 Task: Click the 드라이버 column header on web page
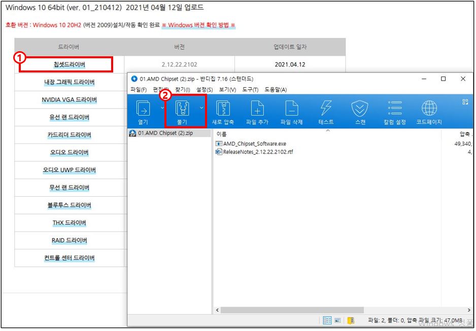(70, 47)
